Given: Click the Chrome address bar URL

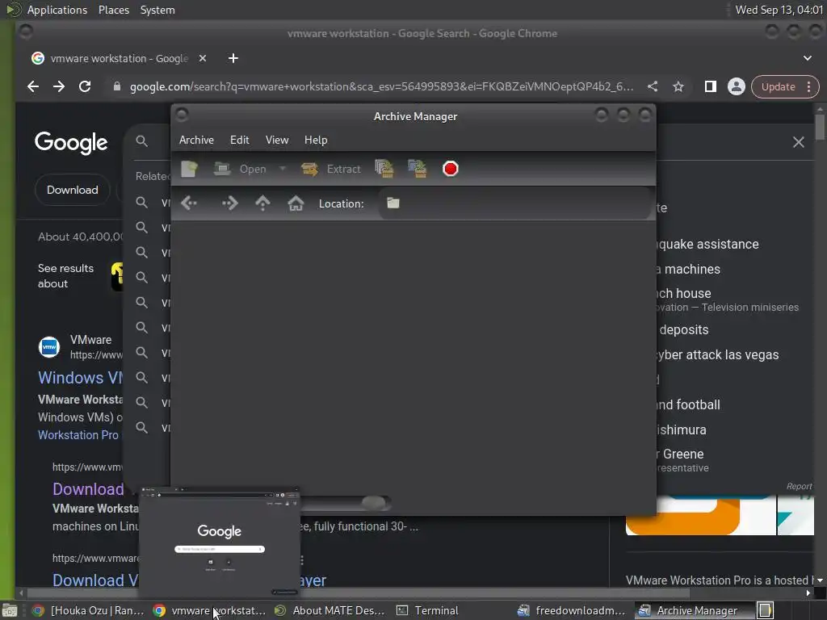Looking at the screenshot, I should tap(382, 86).
